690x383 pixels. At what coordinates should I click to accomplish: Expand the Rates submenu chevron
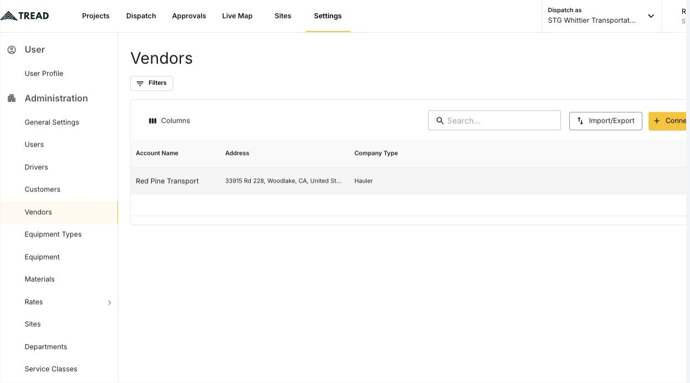click(x=110, y=303)
